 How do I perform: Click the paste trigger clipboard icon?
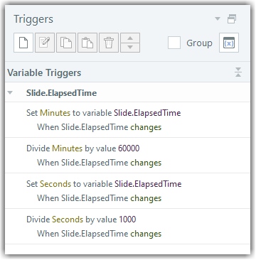[87, 43]
